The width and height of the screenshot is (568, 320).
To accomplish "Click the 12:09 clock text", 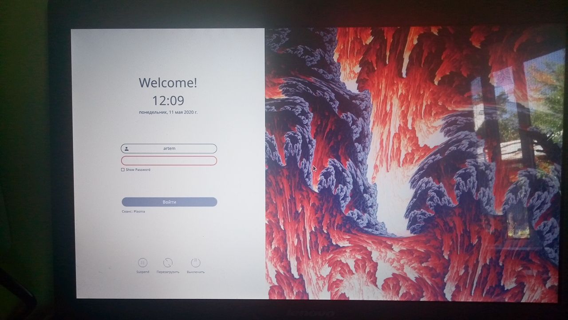I will coord(168,100).
